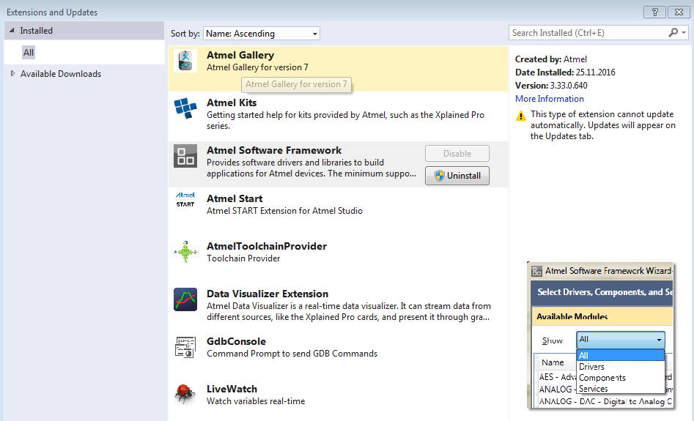Close the Extensions and Updates dialog

(x=679, y=12)
